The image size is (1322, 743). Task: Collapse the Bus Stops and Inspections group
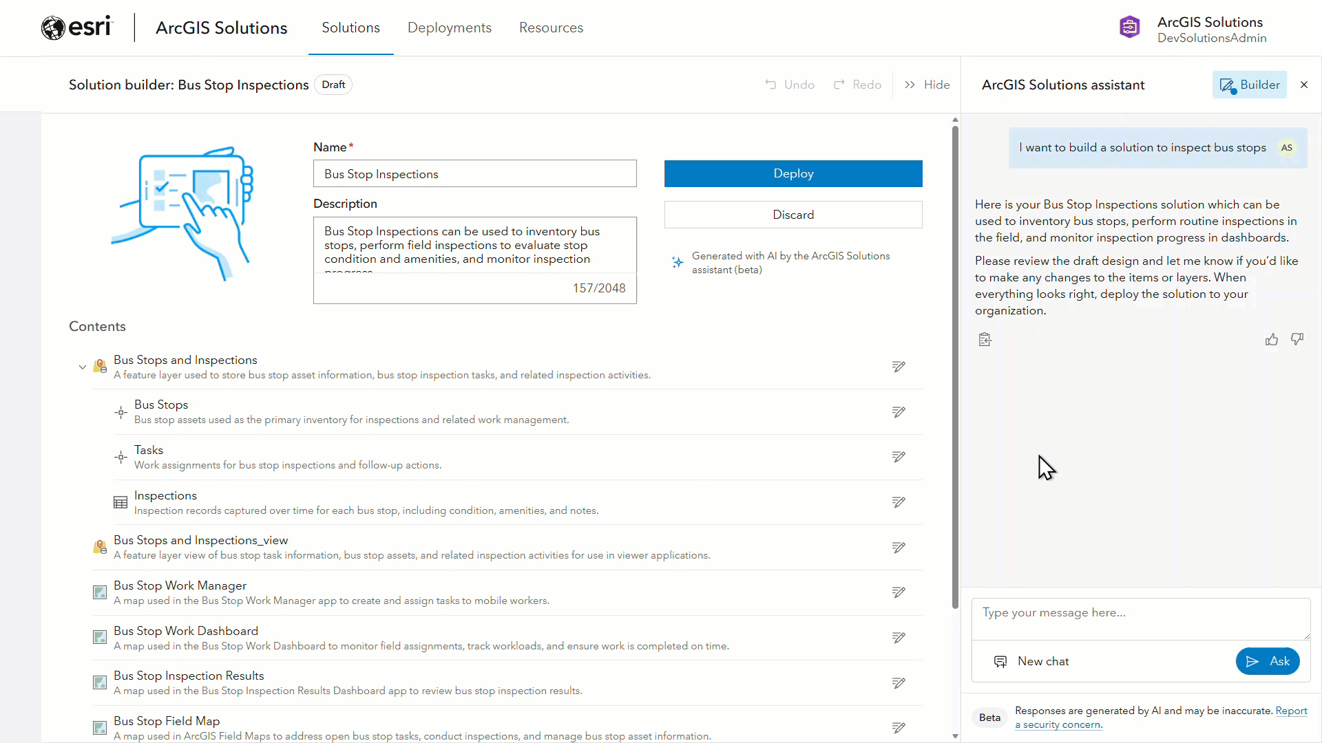tap(83, 367)
